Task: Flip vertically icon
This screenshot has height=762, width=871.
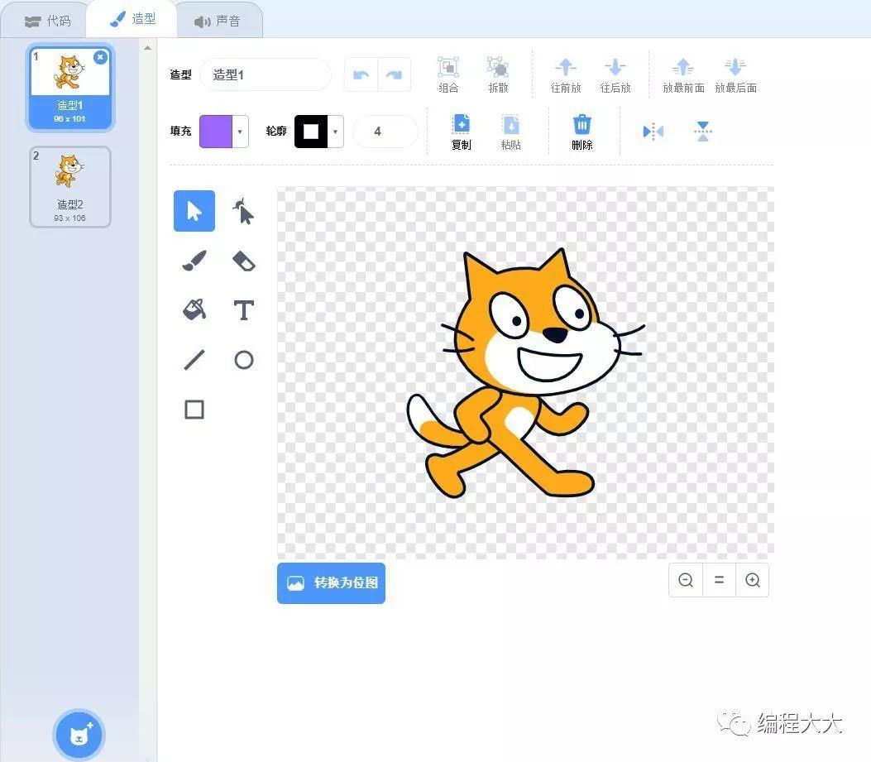Action: pyautogui.click(x=703, y=132)
